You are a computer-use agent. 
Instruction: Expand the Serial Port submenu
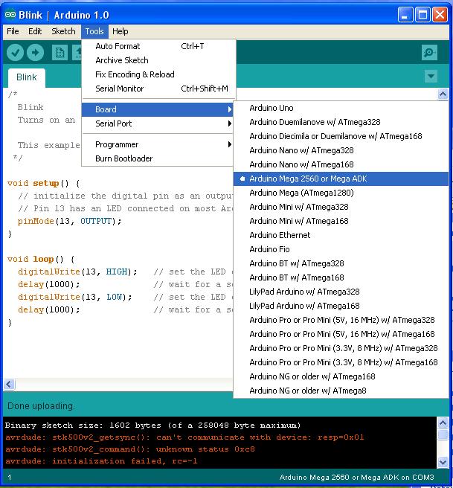(x=157, y=123)
